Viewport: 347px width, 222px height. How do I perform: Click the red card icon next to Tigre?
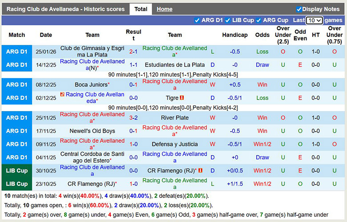pyautogui.click(x=182, y=98)
